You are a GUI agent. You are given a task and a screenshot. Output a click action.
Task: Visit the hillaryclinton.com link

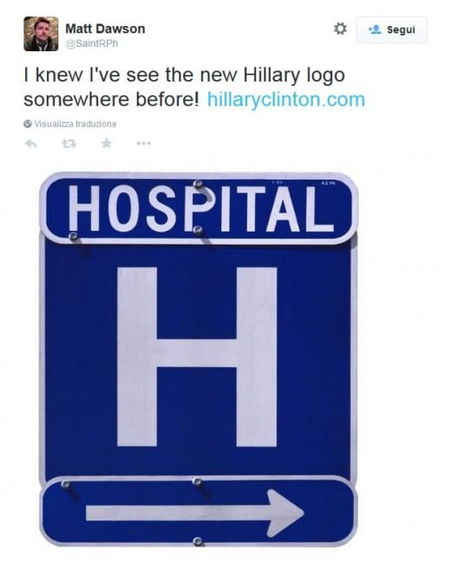point(286,99)
